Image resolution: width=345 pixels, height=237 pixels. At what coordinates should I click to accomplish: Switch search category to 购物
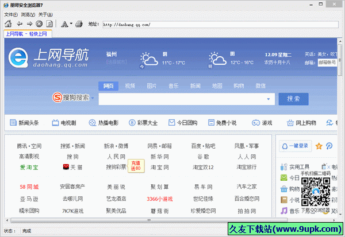pos(239,86)
